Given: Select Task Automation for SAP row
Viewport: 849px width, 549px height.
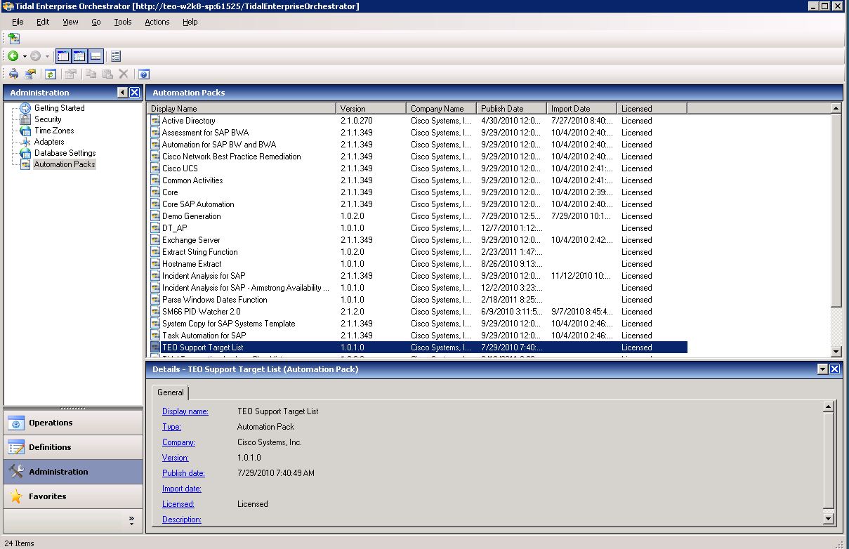Looking at the screenshot, I should click(x=417, y=336).
